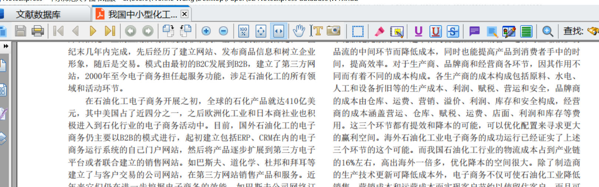The height and width of the screenshot is (187, 599).
Task: Pick the pink highlighter tool
Action: point(379,31)
